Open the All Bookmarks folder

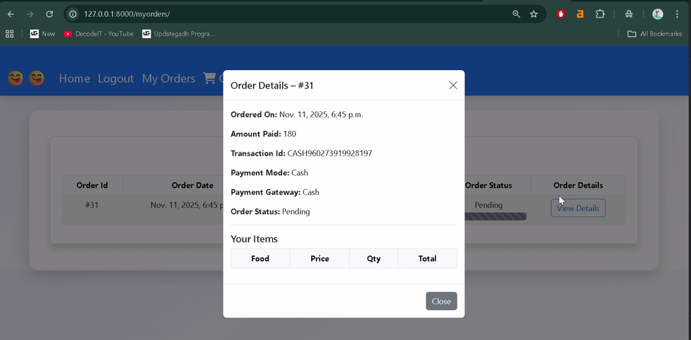click(655, 34)
